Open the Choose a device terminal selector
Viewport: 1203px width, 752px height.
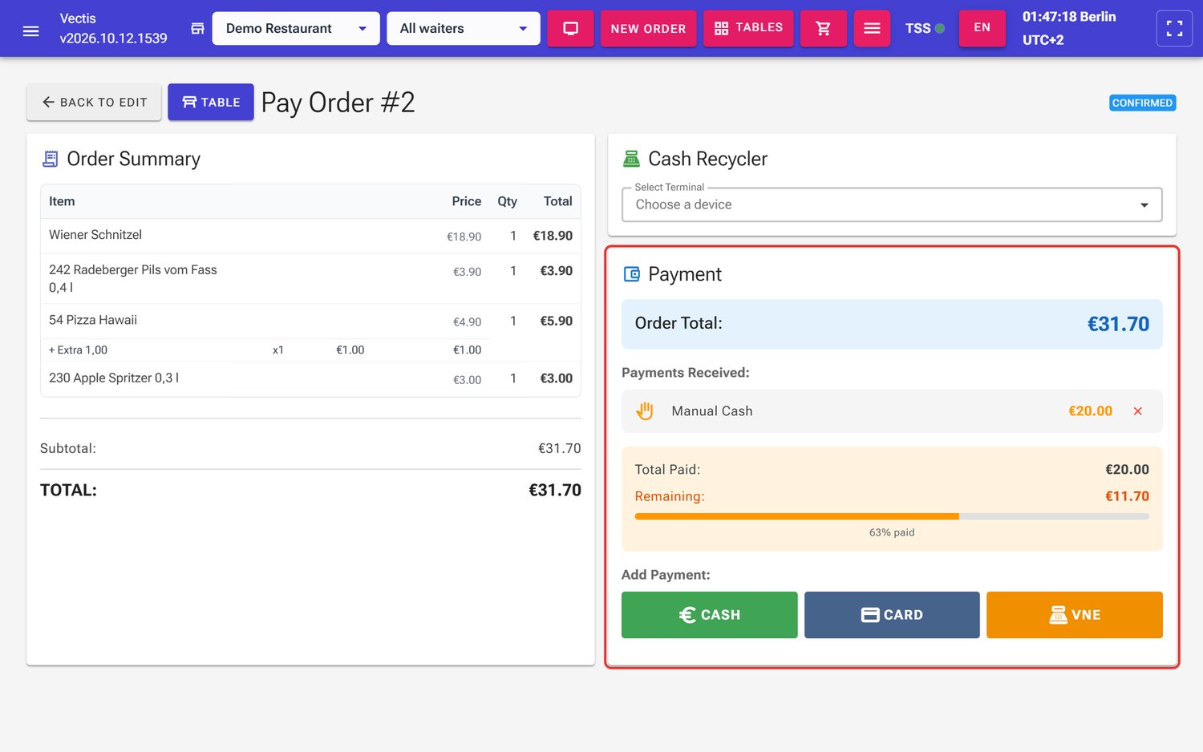(892, 204)
